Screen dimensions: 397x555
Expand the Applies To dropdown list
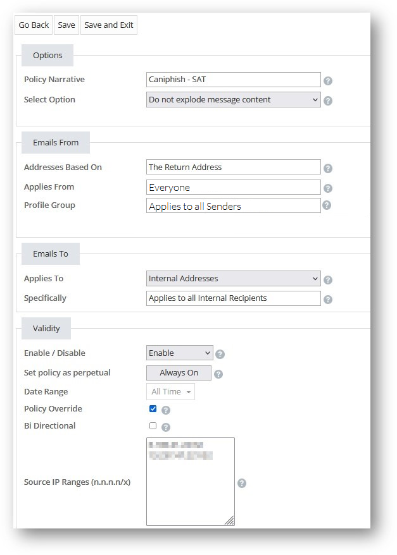click(234, 279)
